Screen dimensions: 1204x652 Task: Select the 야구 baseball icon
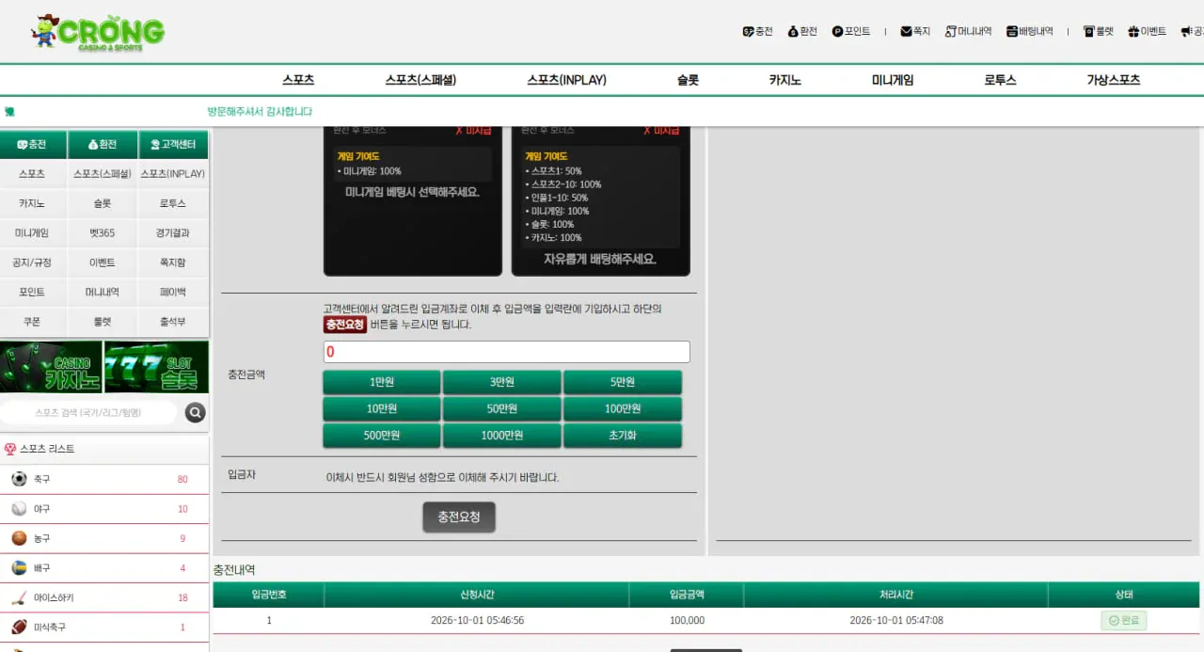click(x=19, y=509)
